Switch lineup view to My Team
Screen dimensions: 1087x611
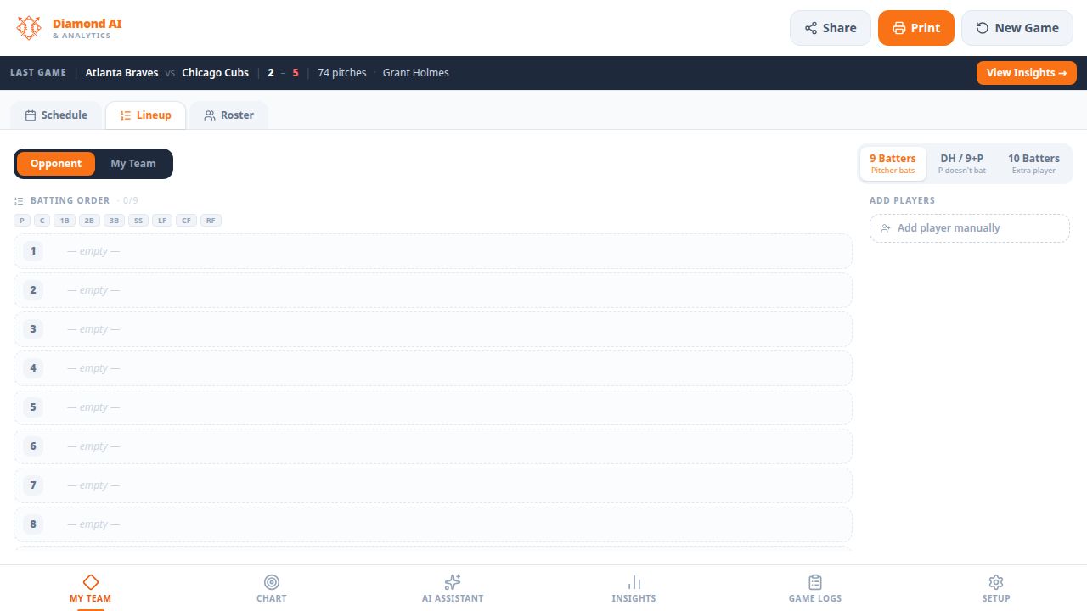[x=133, y=164]
